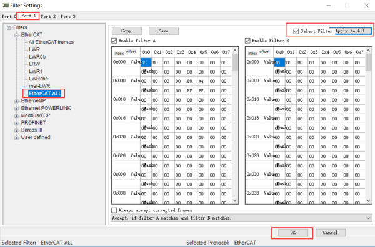
Task: Select the LWR1 filter entry
Action: [36, 71]
